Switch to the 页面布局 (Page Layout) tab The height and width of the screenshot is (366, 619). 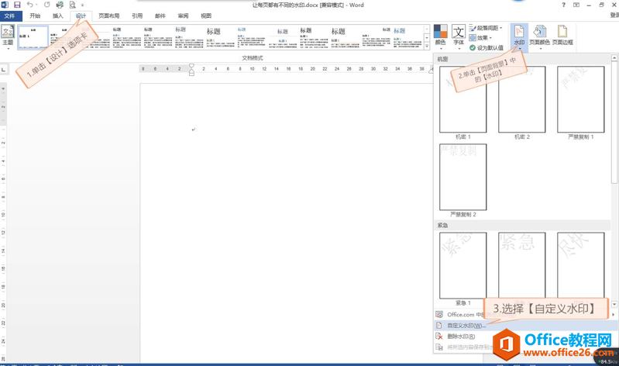(x=109, y=16)
